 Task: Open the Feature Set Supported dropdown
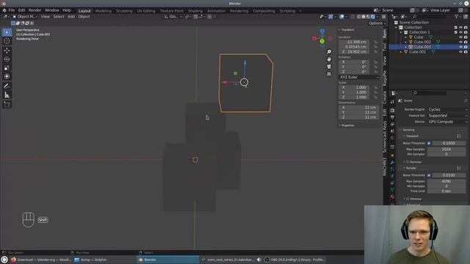447,116
